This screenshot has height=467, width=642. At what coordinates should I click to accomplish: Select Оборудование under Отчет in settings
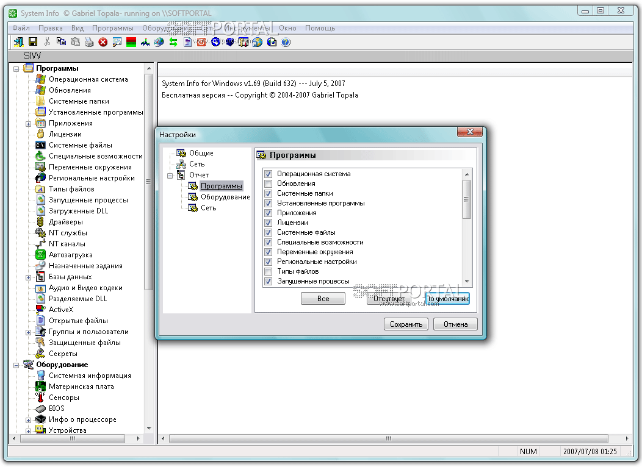[x=225, y=197]
